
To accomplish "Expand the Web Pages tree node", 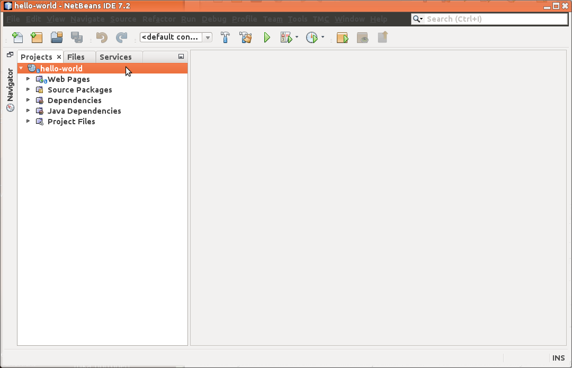I will (28, 79).
